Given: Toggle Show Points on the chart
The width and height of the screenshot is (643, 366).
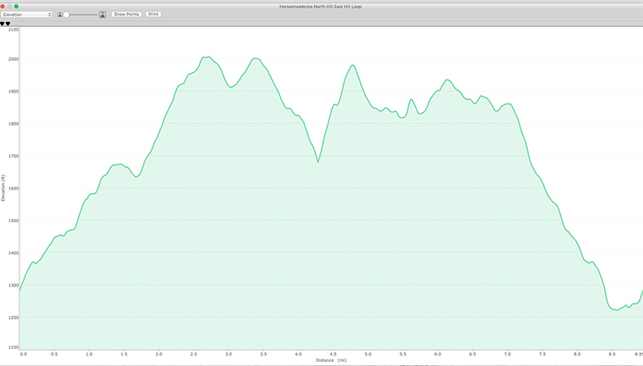Looking at the screenshot, I should point(126,15).
